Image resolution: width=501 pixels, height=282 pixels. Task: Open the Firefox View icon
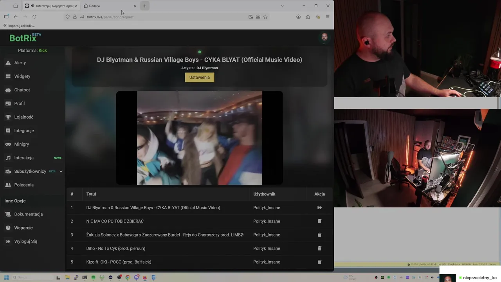(16, 6)
